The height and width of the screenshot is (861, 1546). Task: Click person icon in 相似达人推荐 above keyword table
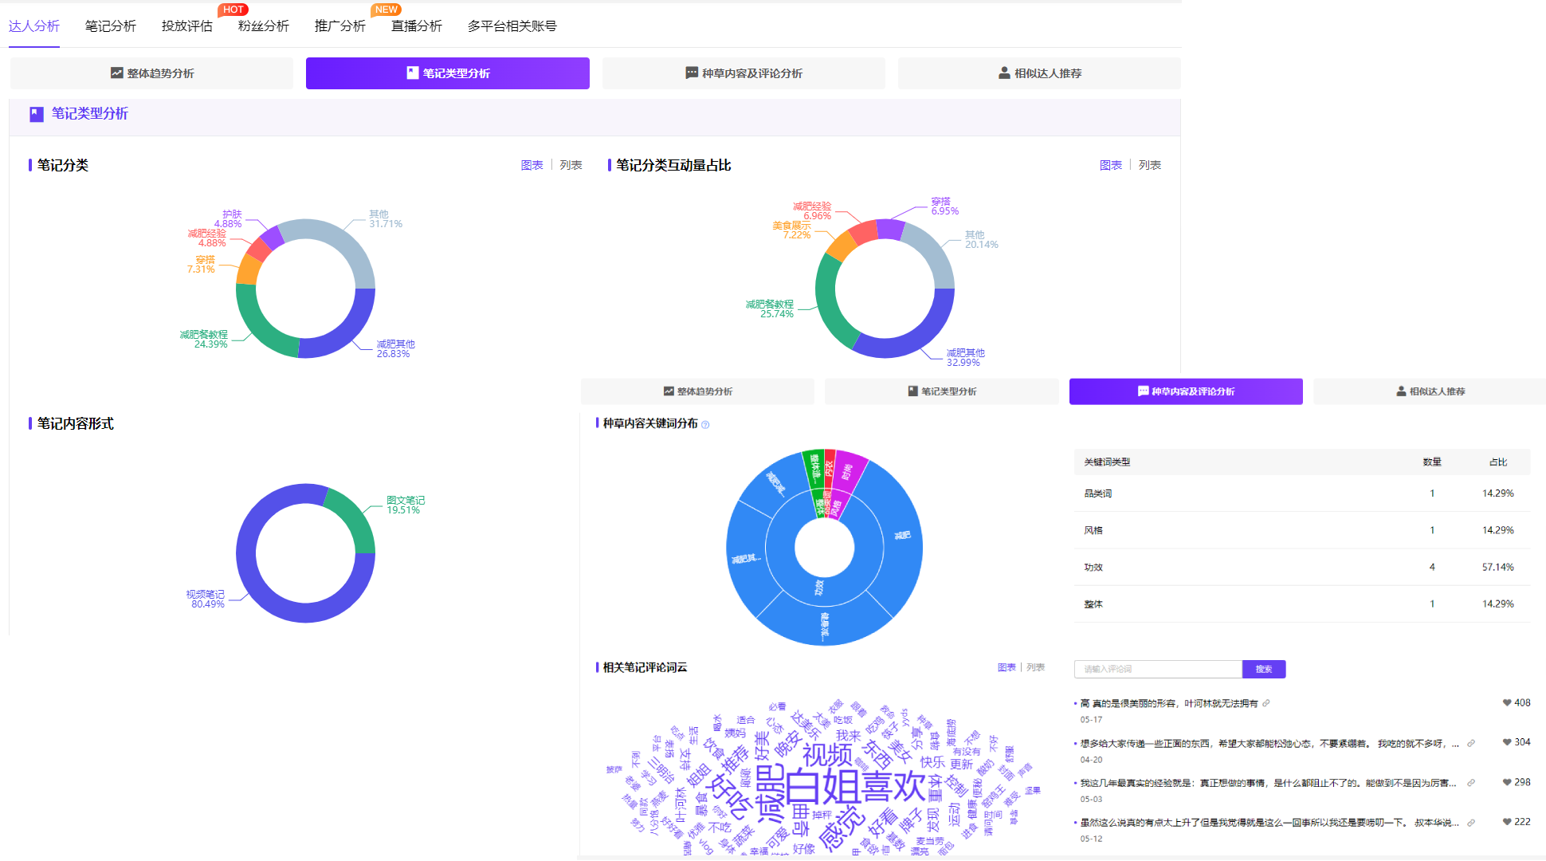coord(1401,391)
